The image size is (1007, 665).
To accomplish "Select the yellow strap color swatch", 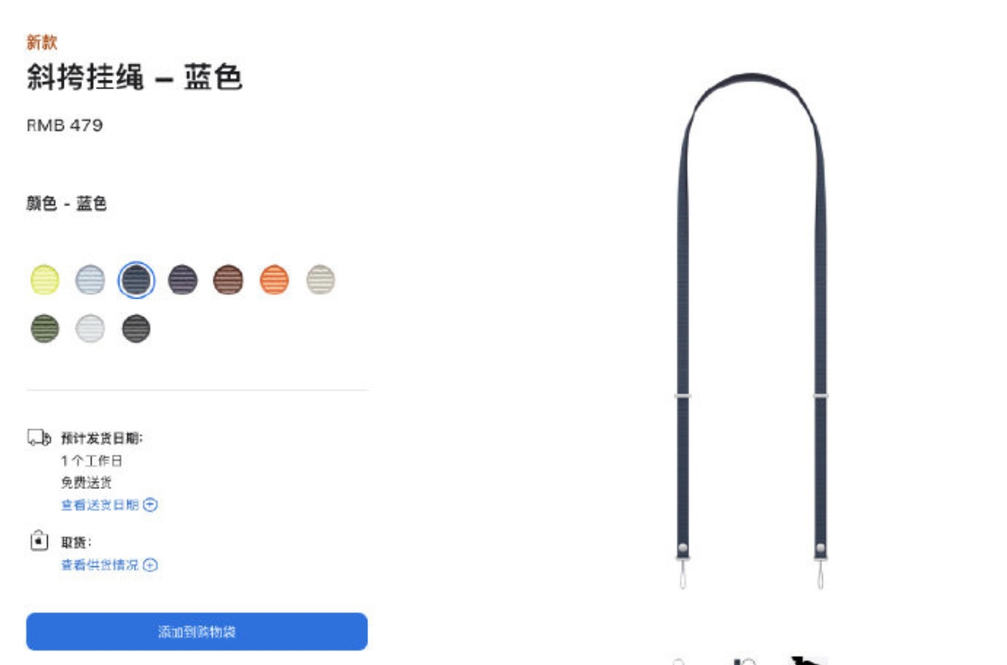I will point(45,280).
